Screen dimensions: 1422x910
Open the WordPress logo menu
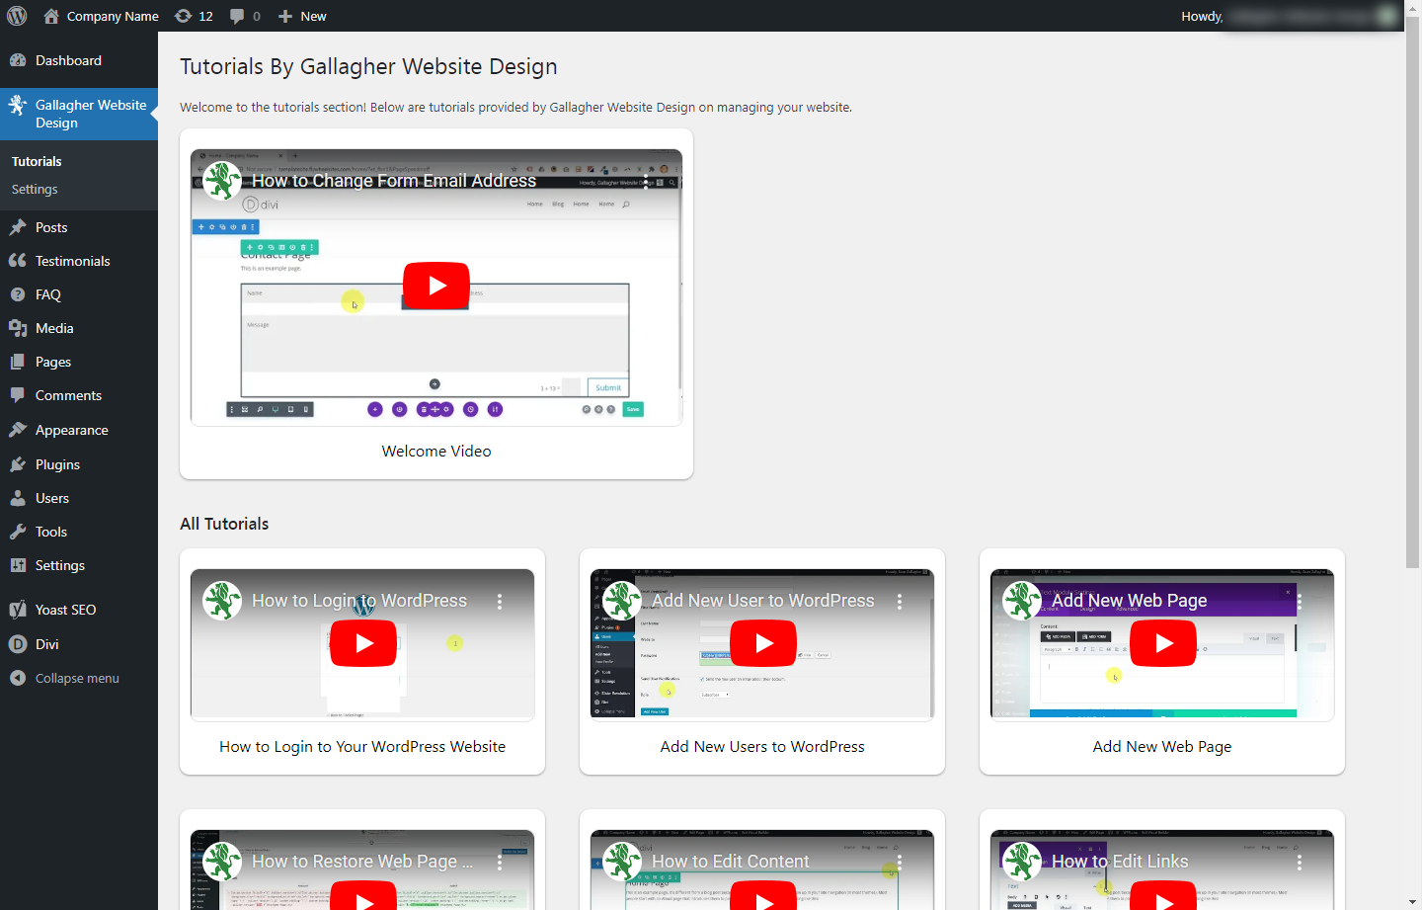click(x=17, y=16)
